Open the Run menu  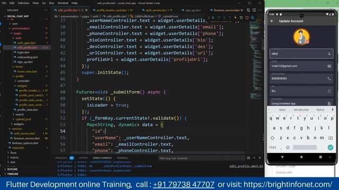click(x=51, y=3)
